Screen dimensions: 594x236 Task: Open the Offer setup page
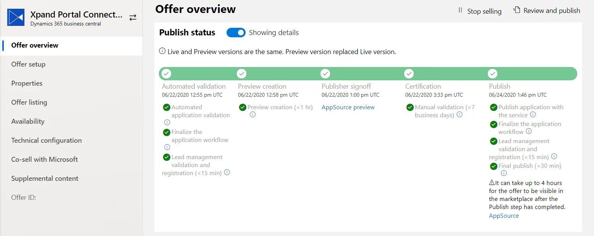coord(28,64)
